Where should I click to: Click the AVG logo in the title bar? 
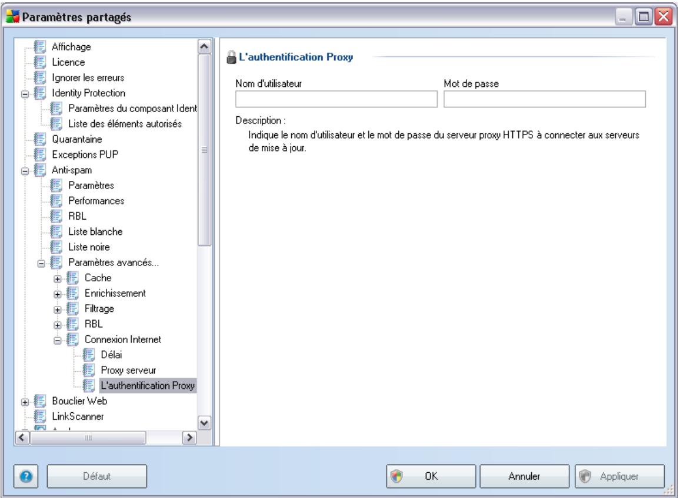coord(12,17)
